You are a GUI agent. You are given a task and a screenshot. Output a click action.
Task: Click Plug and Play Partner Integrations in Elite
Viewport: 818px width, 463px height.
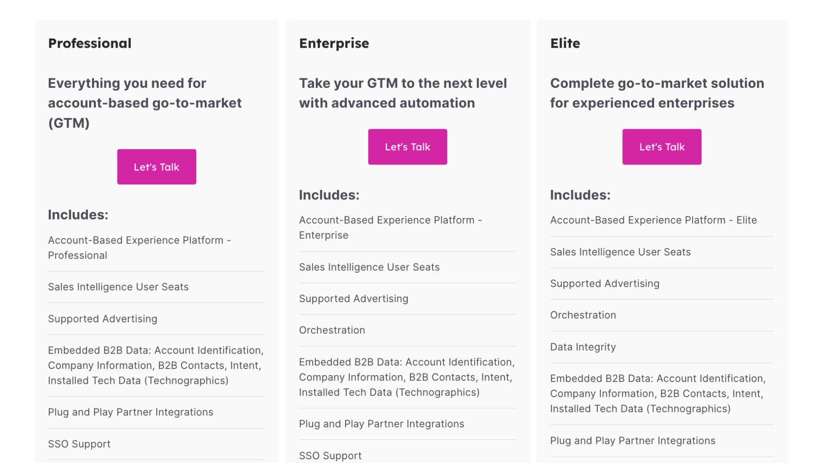633,441
